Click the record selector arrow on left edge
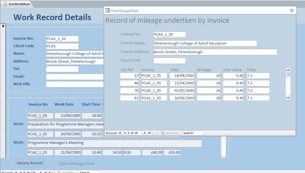 tap(3, 26)
